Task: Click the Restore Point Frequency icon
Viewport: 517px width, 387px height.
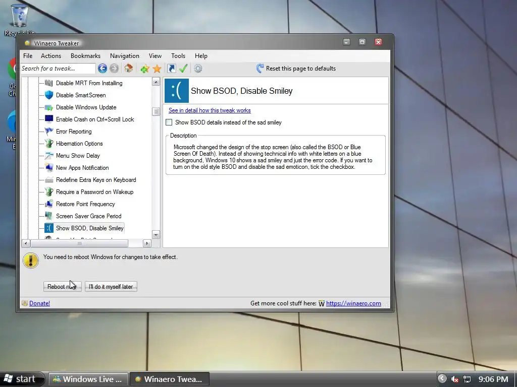Action: 49,204
